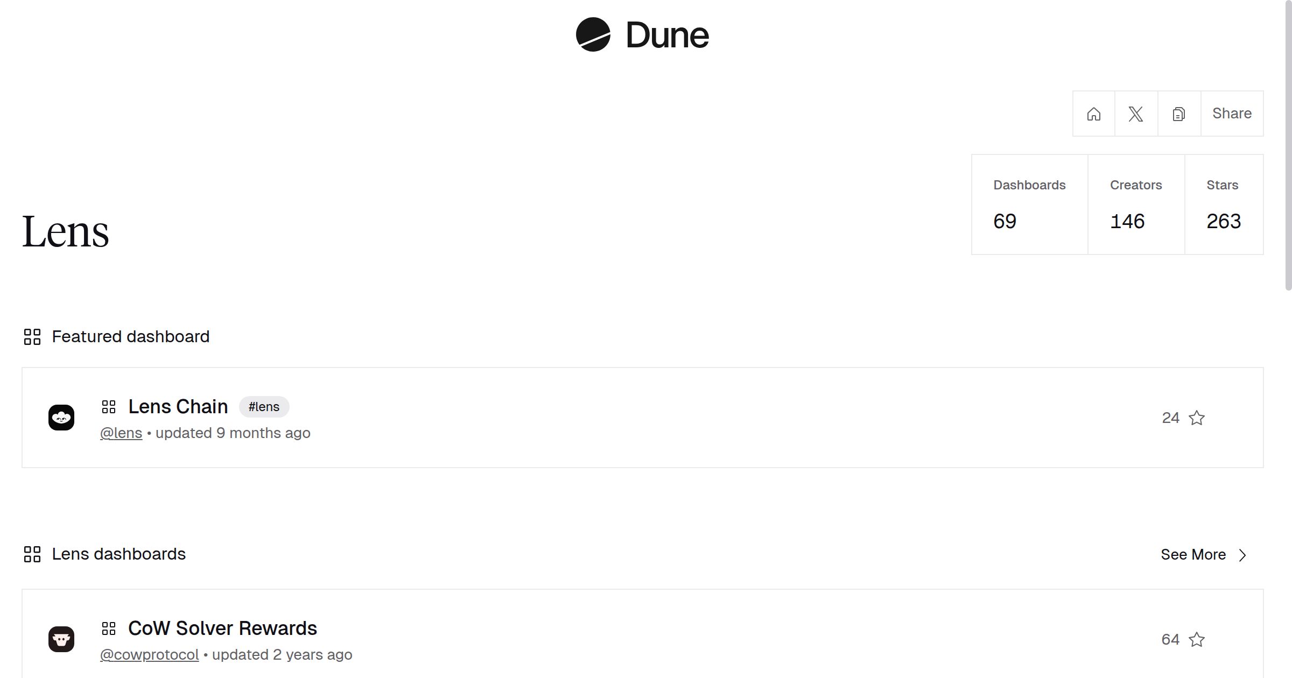Image resolution: width=1292 pixels, height=678 pixels.
Task: Click the chevron arrow next to See More
Action: point(1242,555)
